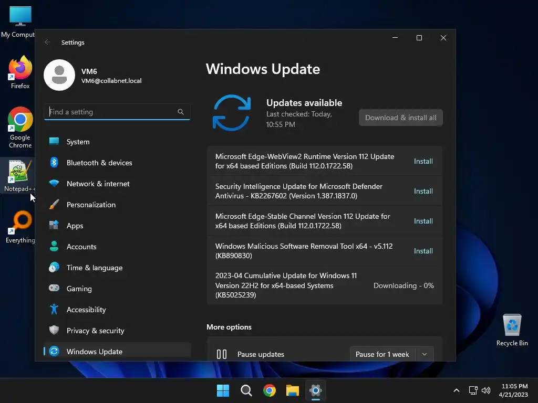This screenshot has height=403, width=538.
Task: Click the large blue update sync icon
Action: tap(232, 113)
